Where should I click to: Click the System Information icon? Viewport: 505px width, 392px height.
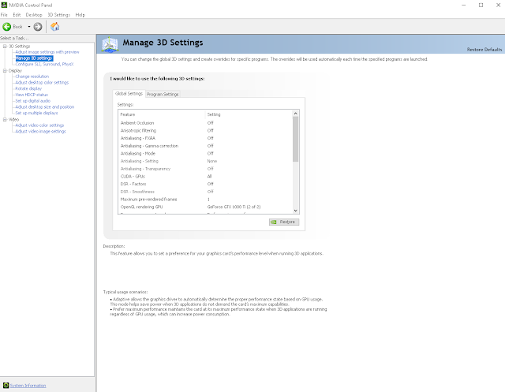pyautogui.click(x=6, y=385)
